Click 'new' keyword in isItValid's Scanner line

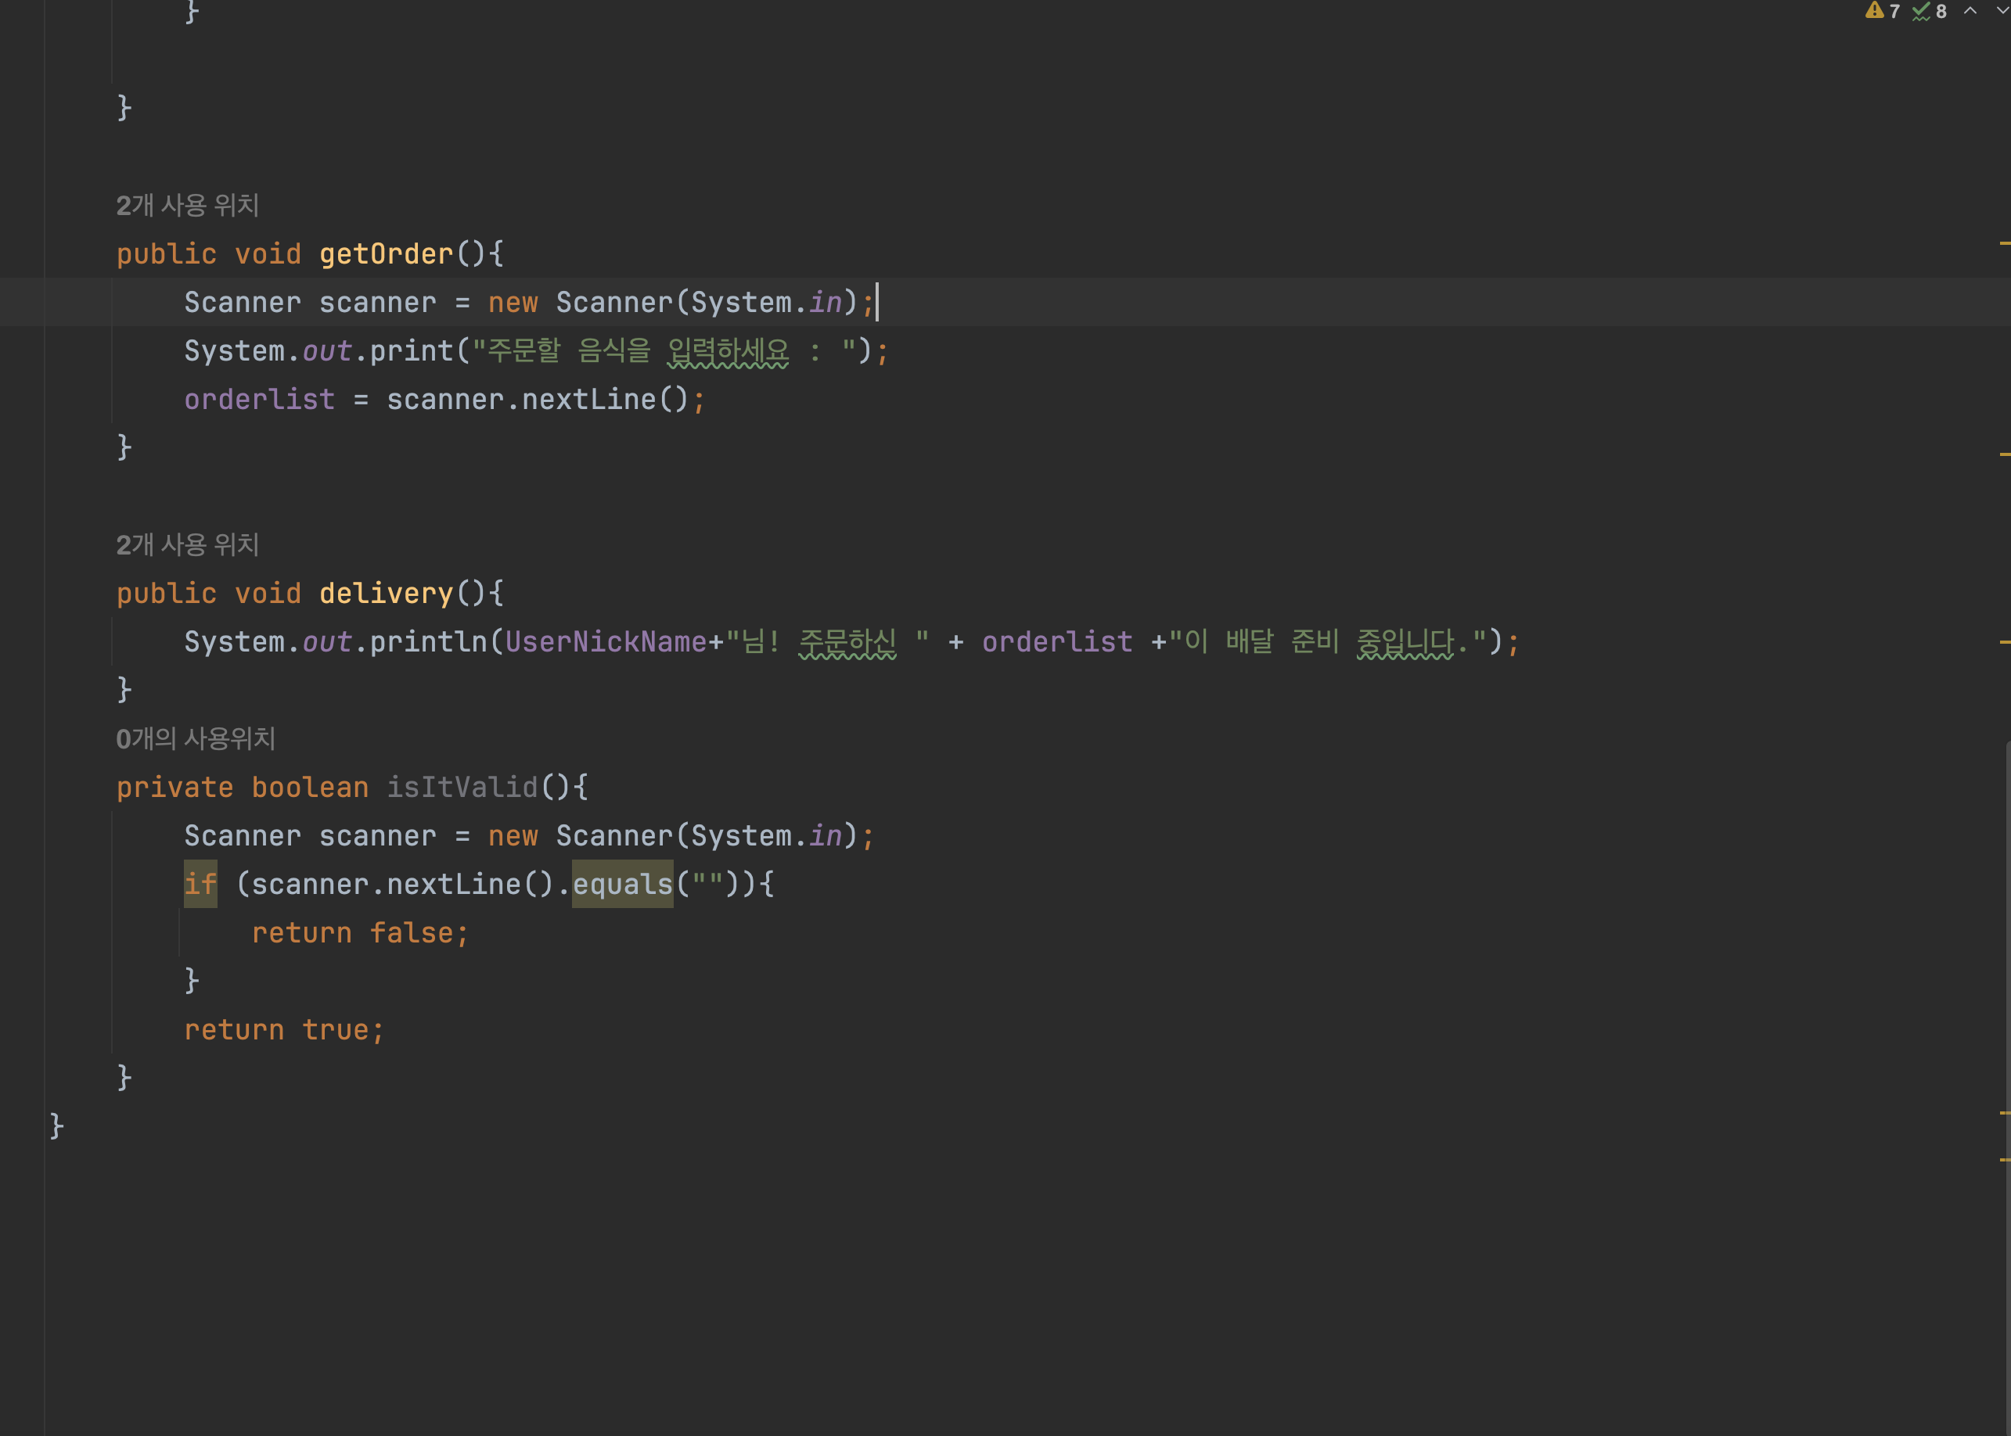click(513, 835)
